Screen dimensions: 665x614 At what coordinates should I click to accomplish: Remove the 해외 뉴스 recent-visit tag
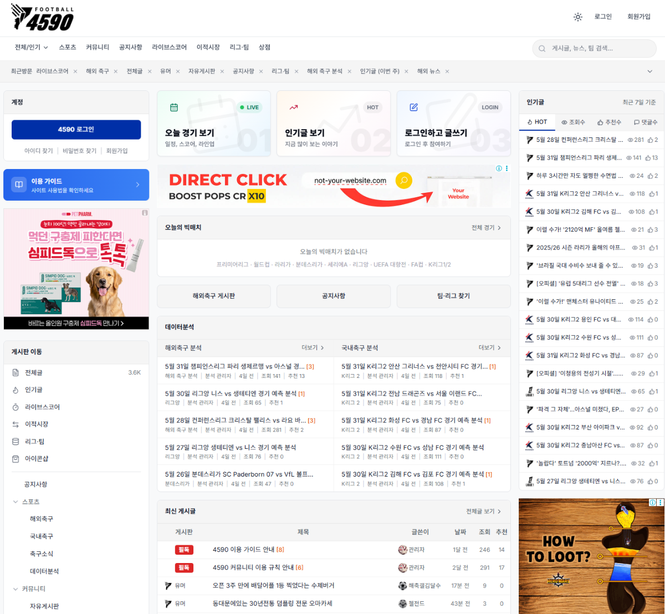[447, 71]
